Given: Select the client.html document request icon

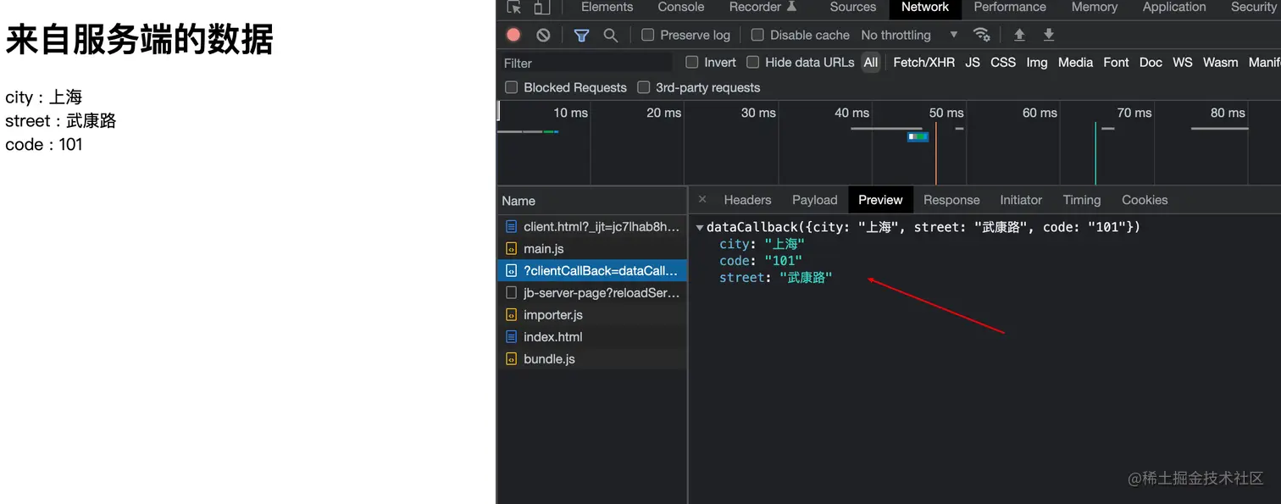Looking at the screenshot, I should tap(511, 227).
